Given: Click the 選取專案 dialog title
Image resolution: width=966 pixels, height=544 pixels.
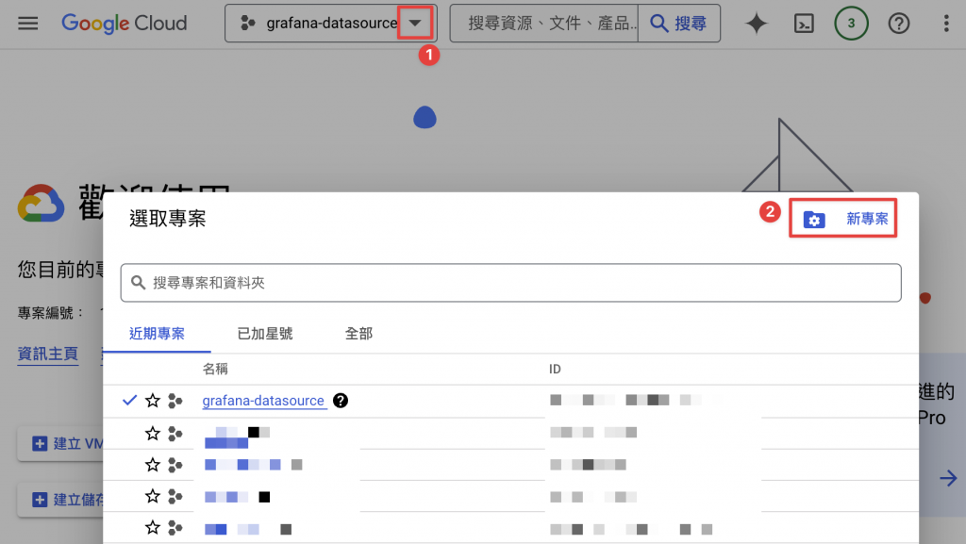Looking at the screenshot, I should click(x=168, y=219).
